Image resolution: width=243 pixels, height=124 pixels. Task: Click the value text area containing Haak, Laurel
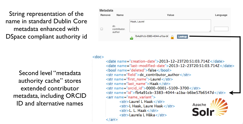170,26
